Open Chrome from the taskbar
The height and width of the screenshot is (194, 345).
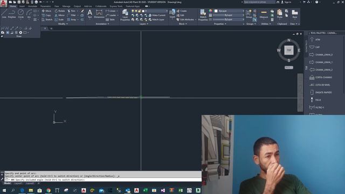click(x=49, y=190)
